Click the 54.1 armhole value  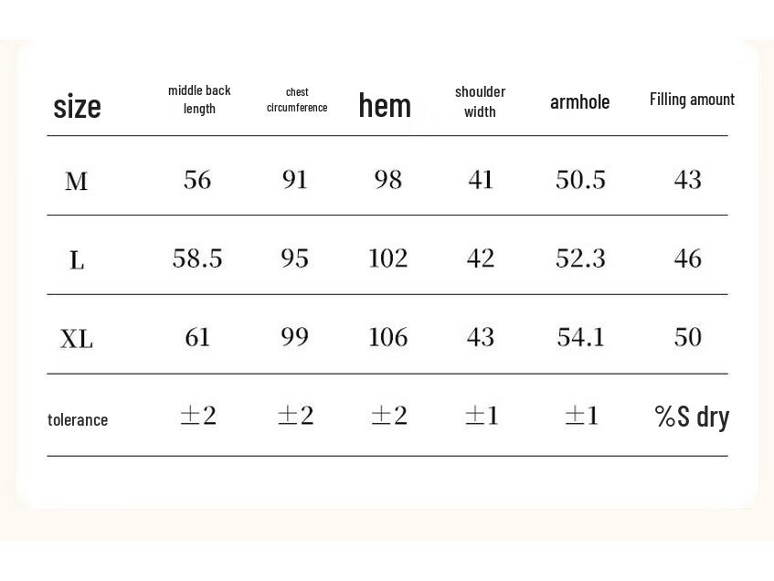click(x=580, y=338)
